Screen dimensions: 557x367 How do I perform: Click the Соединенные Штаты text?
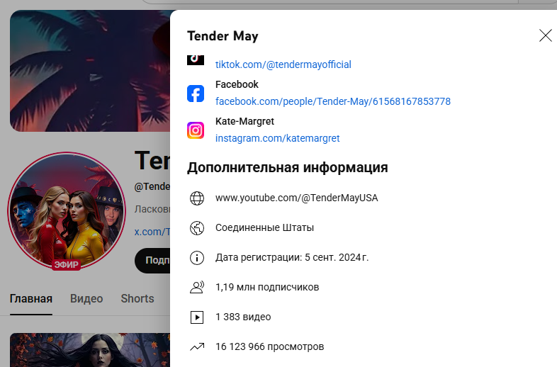[264, 227]
